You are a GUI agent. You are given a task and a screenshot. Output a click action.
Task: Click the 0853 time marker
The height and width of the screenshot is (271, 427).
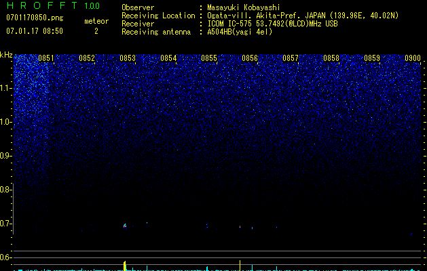click(128, 58)
